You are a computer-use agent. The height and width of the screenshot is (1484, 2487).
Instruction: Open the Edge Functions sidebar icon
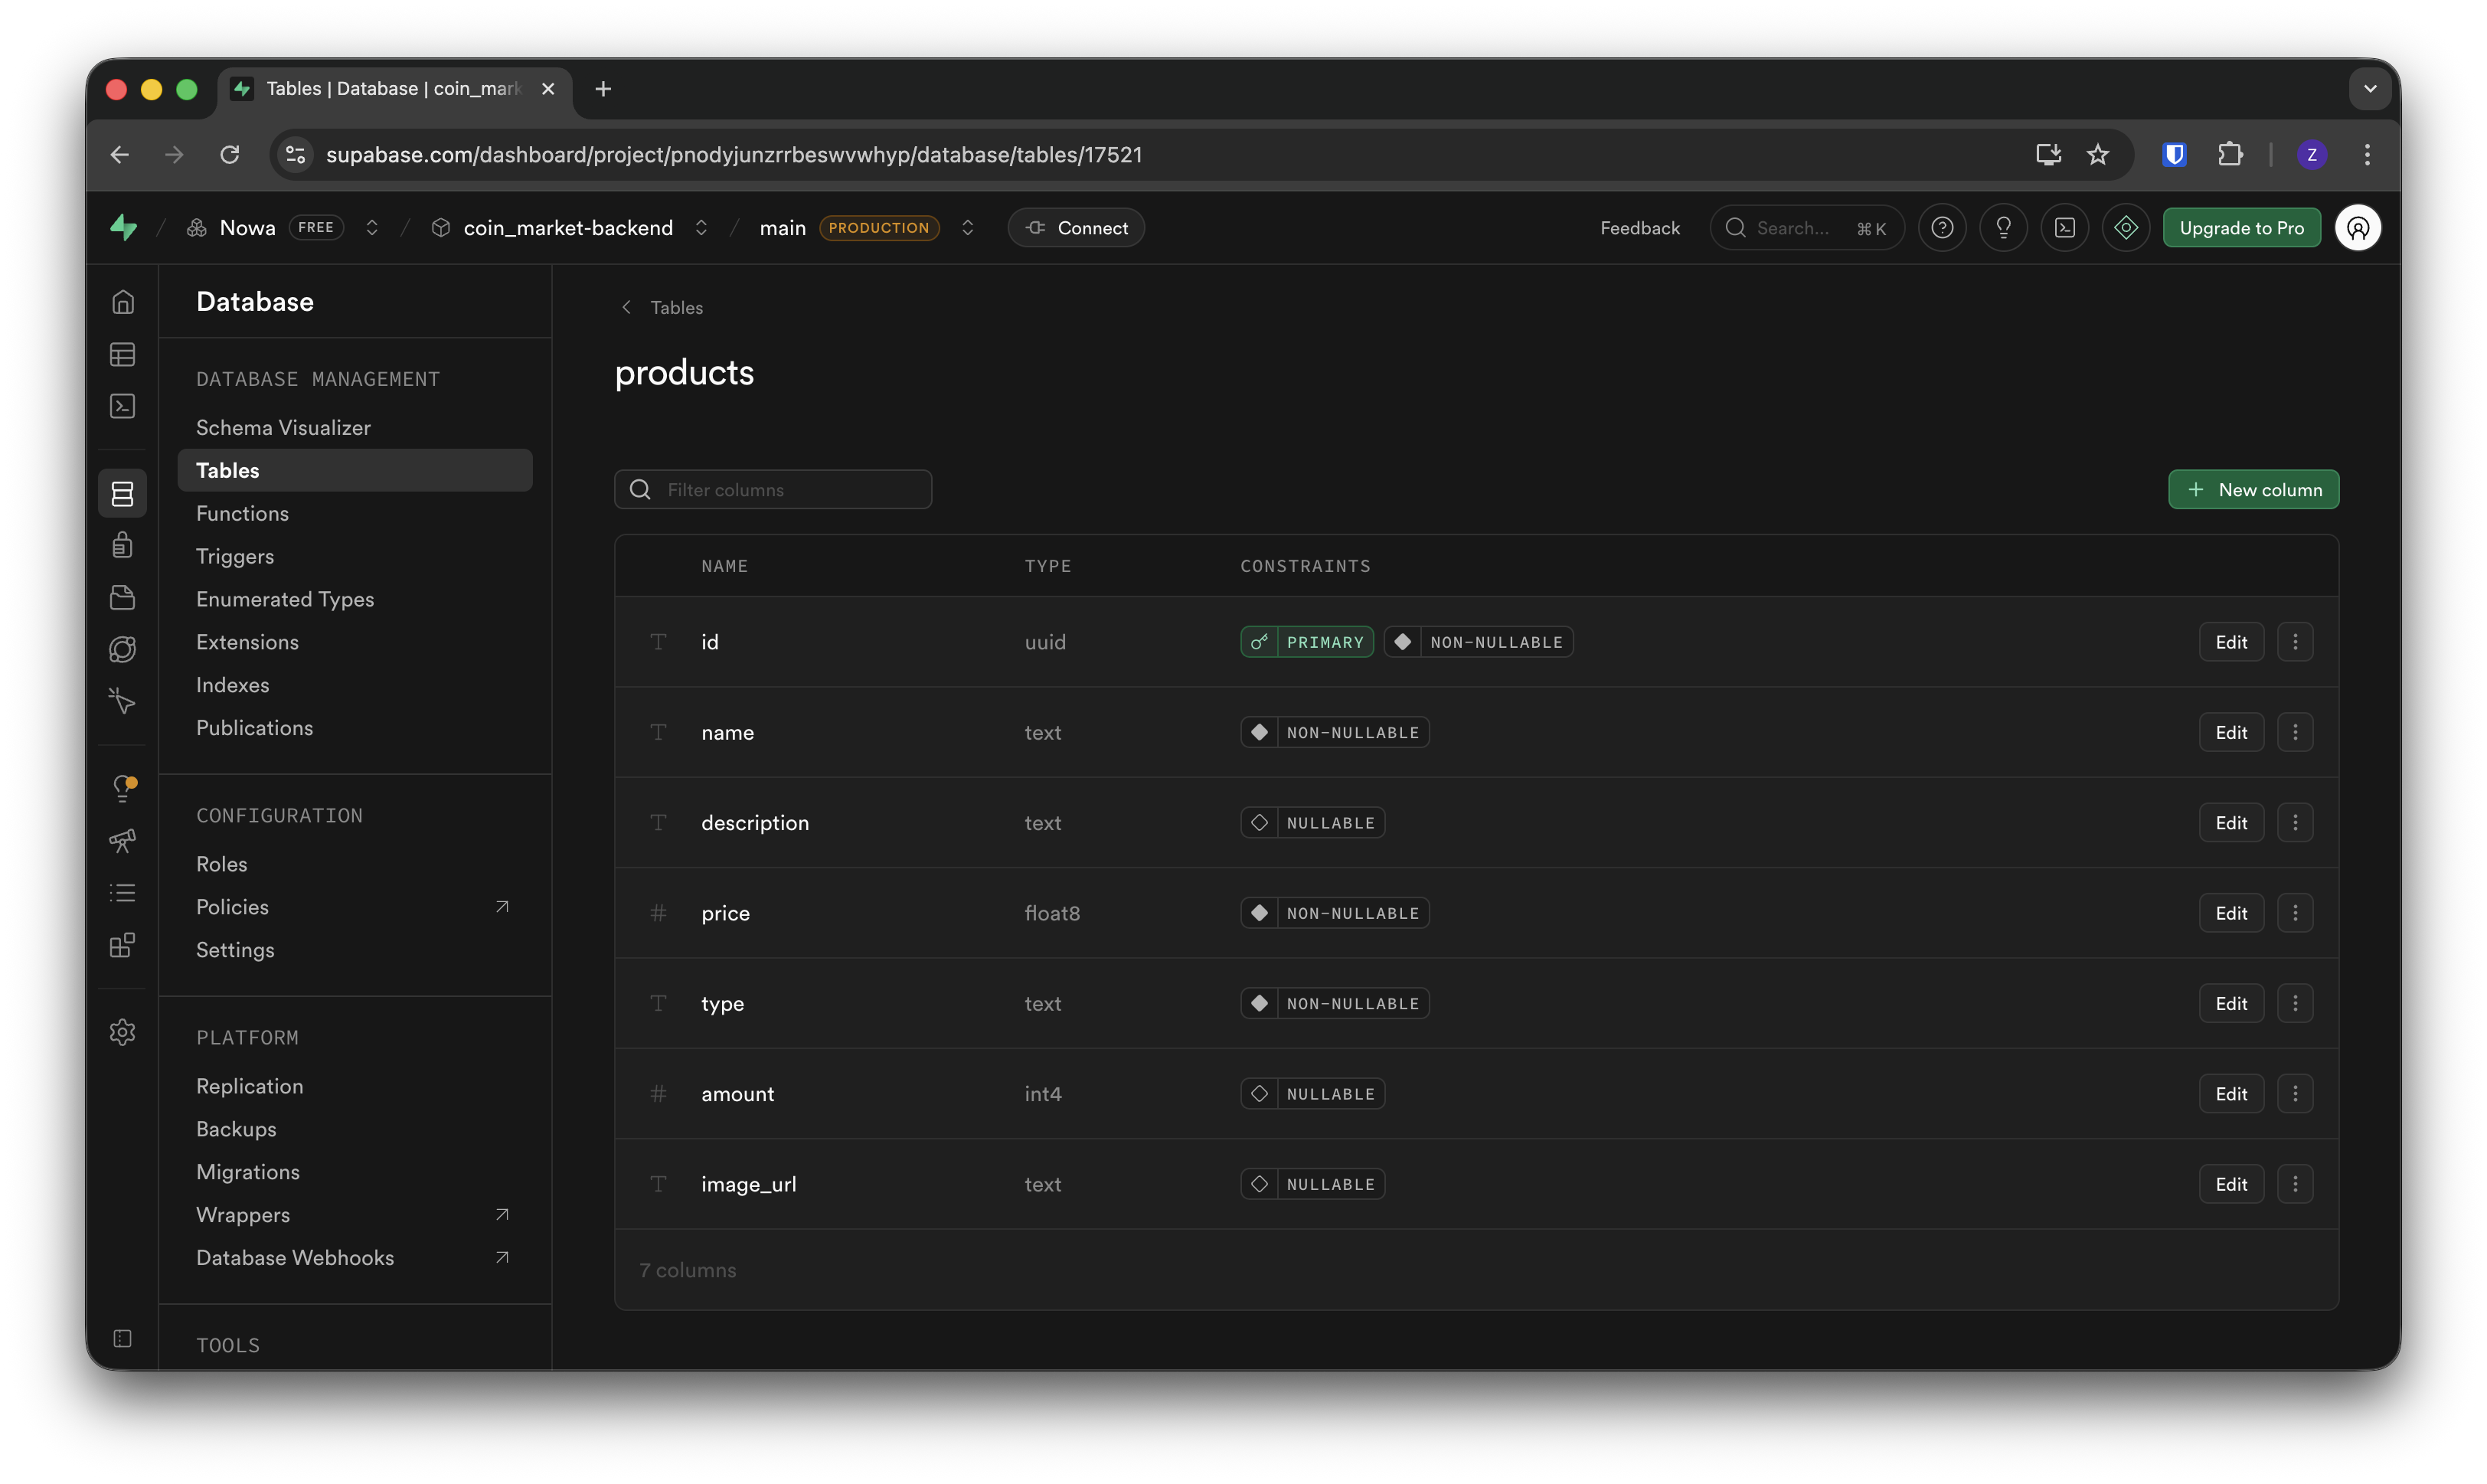(122, 649)
